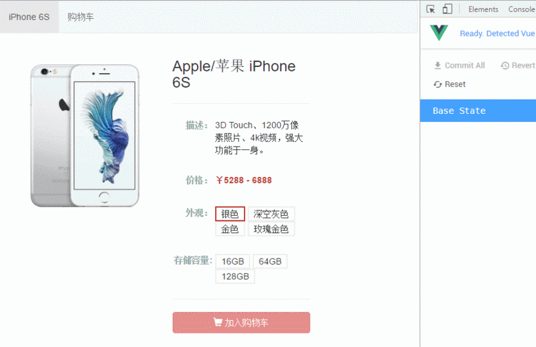Select 64GB storage capacity
Screen dimensions: 536x347
[270, 261]
